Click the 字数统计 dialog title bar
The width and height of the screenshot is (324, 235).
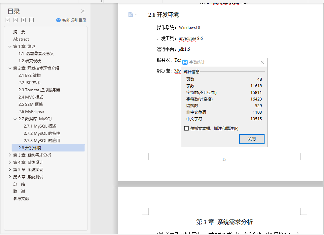tap(224, 62)
